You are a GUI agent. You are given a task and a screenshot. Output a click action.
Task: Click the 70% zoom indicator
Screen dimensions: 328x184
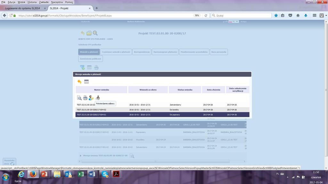(x=197, y=15)
